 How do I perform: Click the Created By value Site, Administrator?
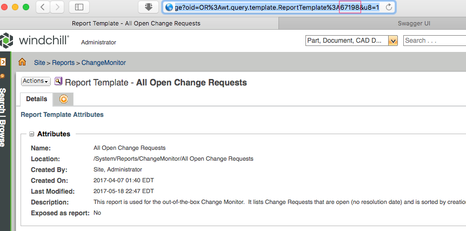[x=118, y=169]
